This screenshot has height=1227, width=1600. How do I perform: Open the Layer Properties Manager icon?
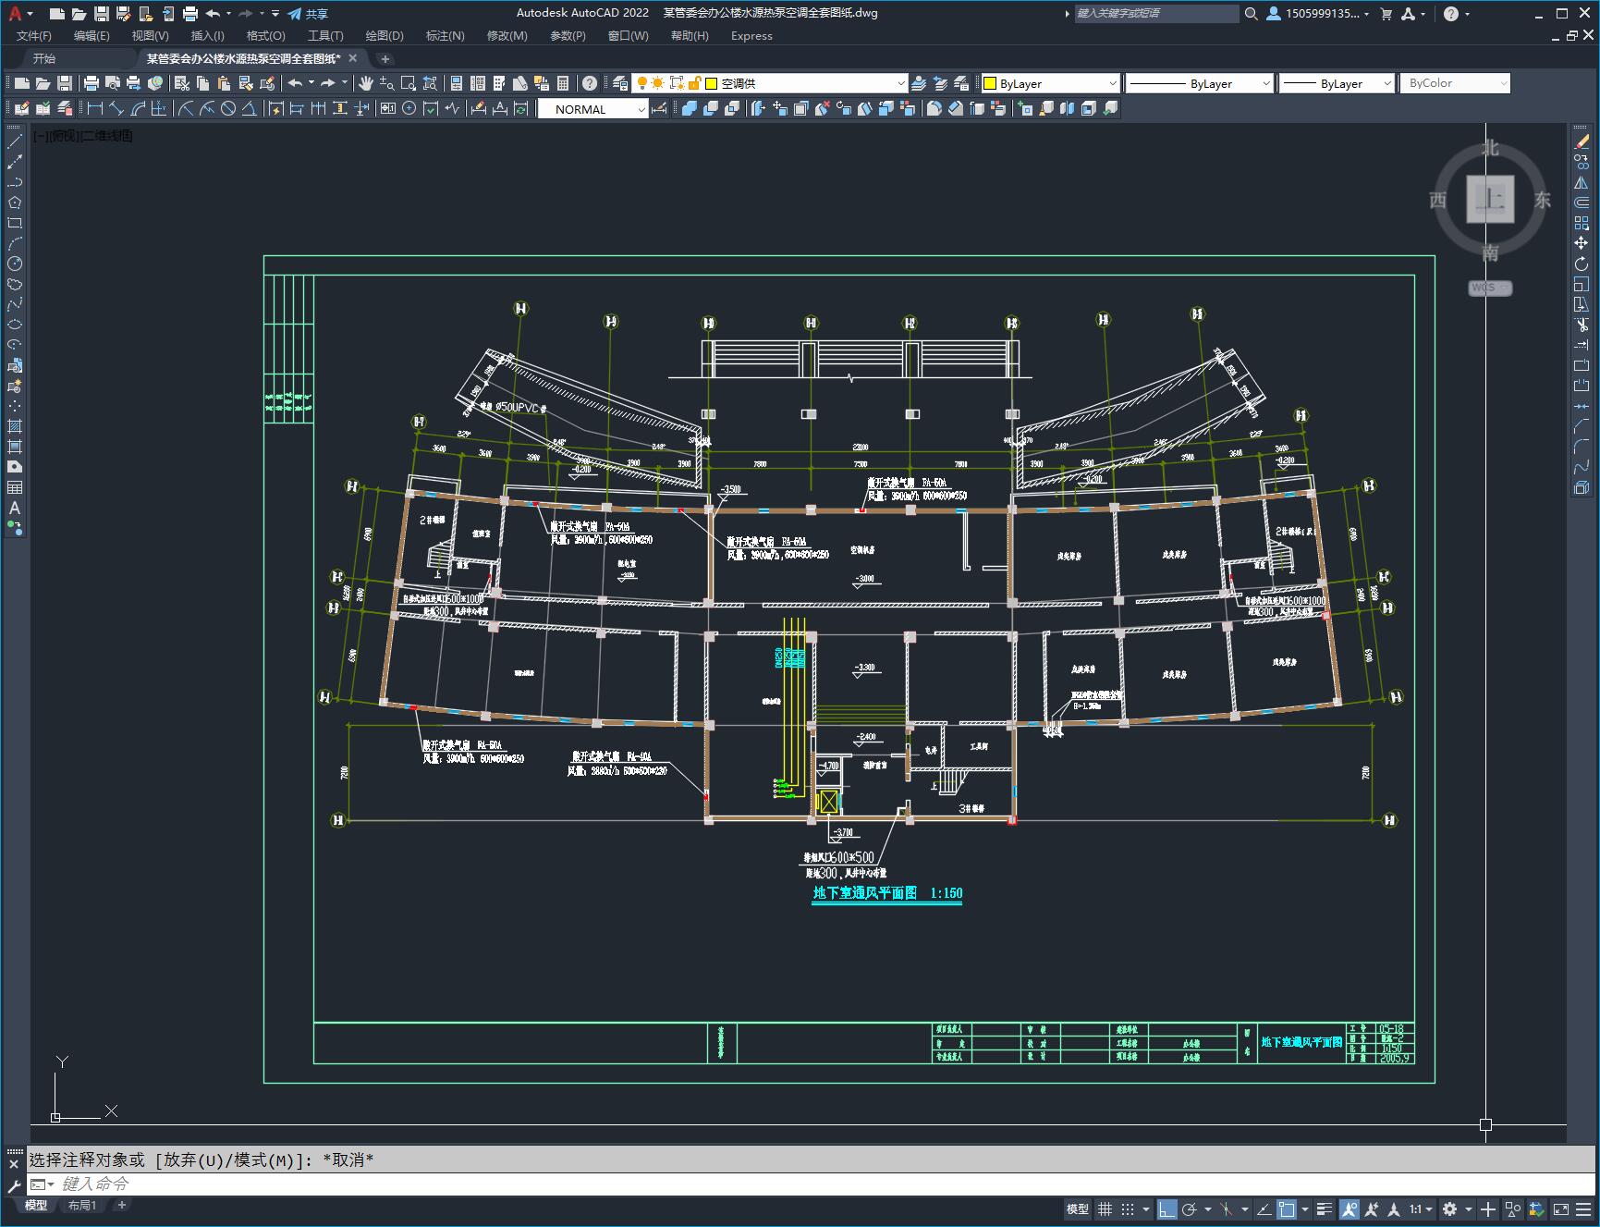[x=620, y=83]
